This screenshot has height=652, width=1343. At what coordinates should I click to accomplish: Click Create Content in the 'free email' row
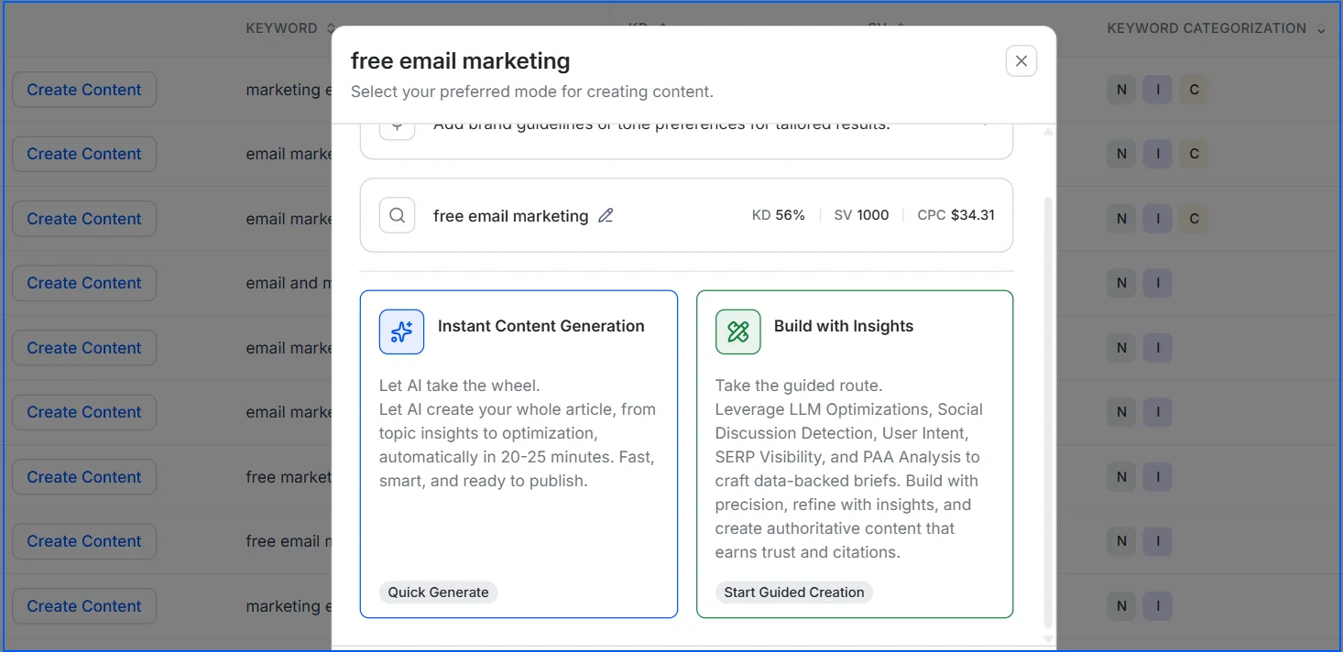coord(84,541)
